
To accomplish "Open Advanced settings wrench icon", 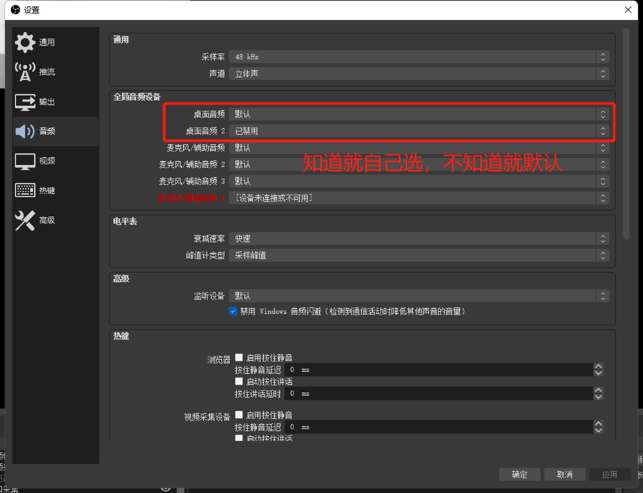I will pyautogui.click(x=25, y=220).
